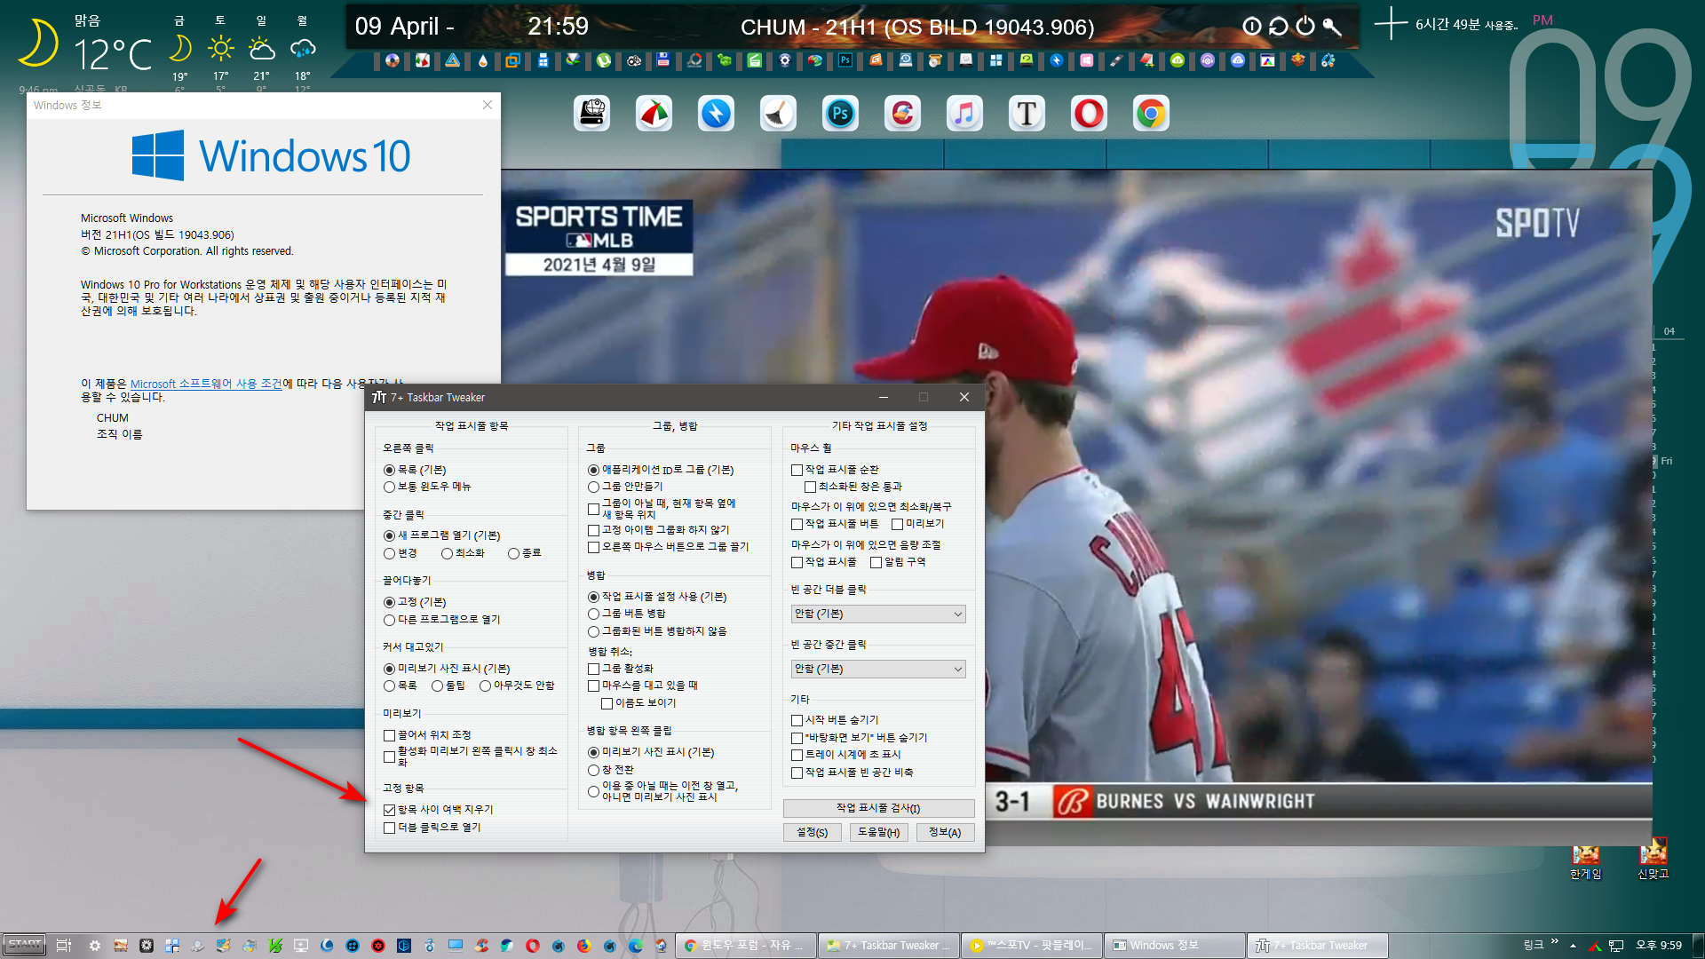Open the 한게임 desktop shortcut

click(x=1585, y=860)
